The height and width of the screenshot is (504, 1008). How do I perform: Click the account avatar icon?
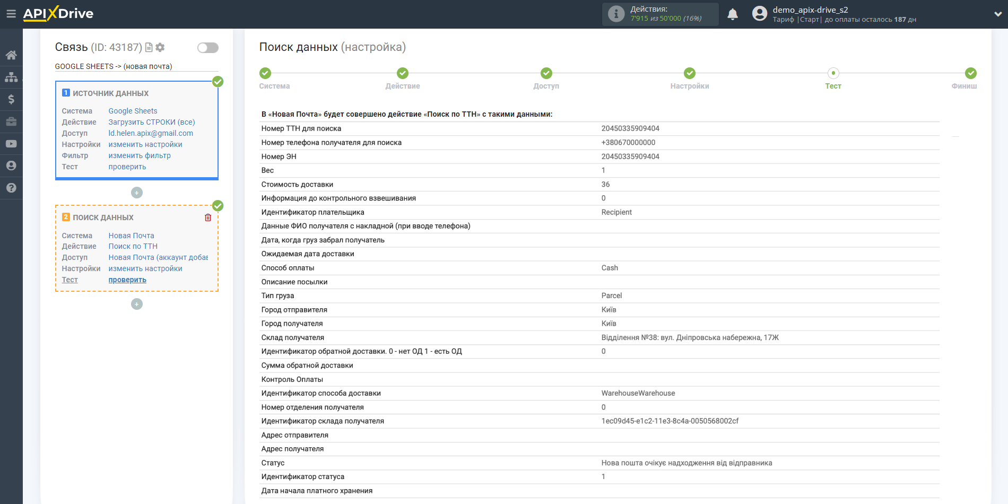pyautogui.click(x=760, y=14)
